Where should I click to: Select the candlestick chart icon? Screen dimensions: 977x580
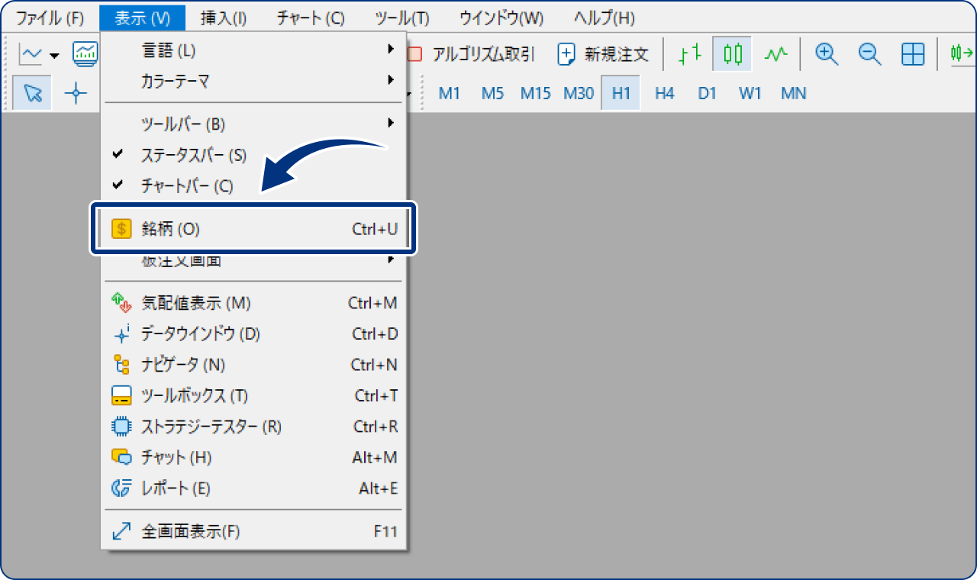click(731, 54)
